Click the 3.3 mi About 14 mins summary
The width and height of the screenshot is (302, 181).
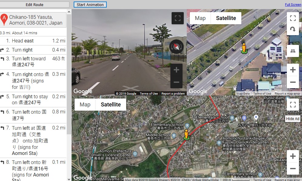coord(19,33)
